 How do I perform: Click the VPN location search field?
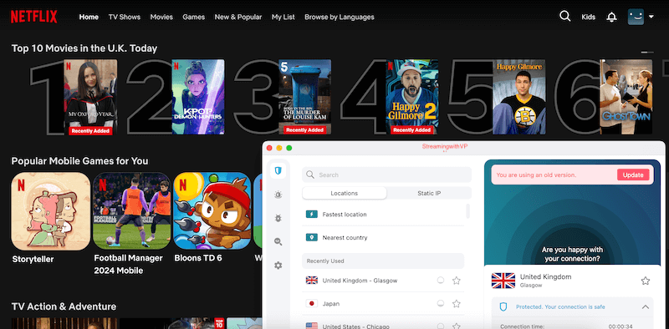pos(386,175)
